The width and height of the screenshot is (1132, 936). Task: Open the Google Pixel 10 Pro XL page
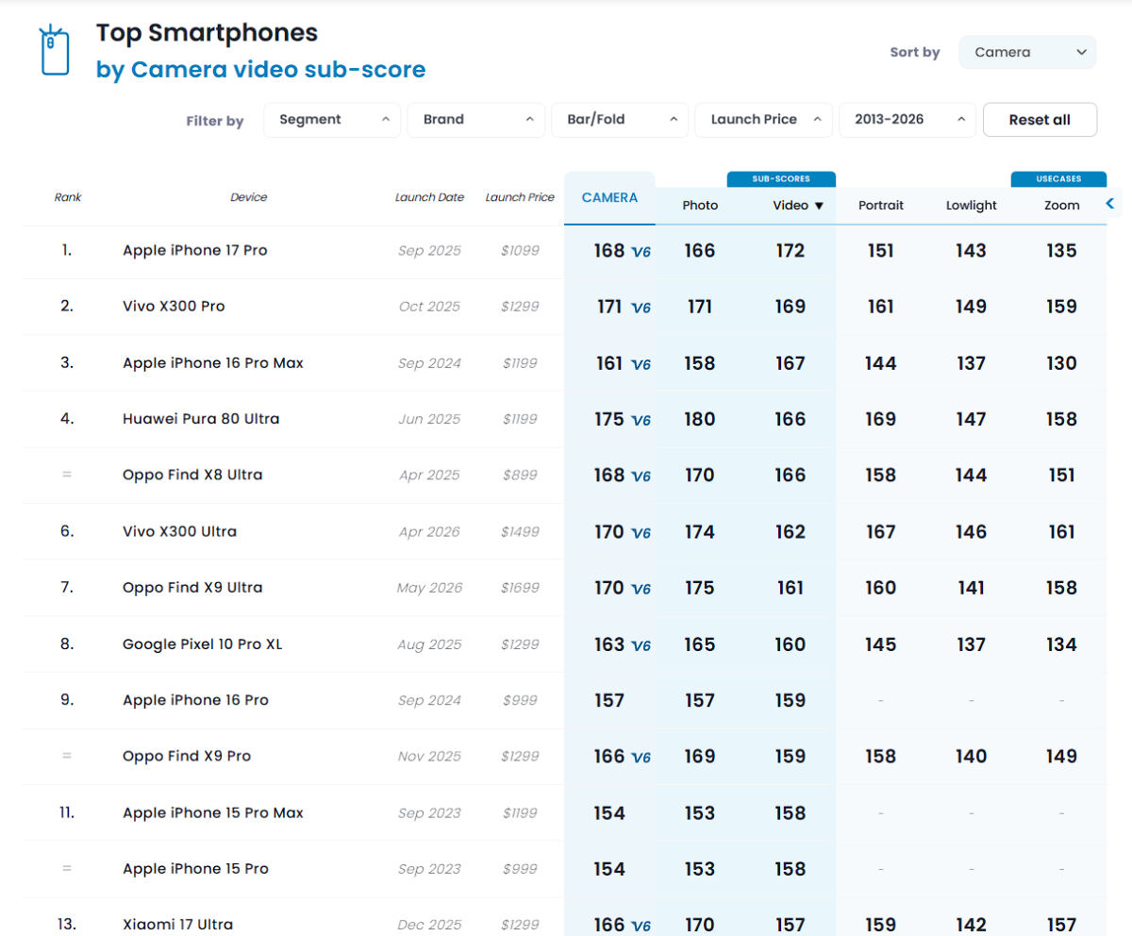pyautogui.click(x=203, y=644)
